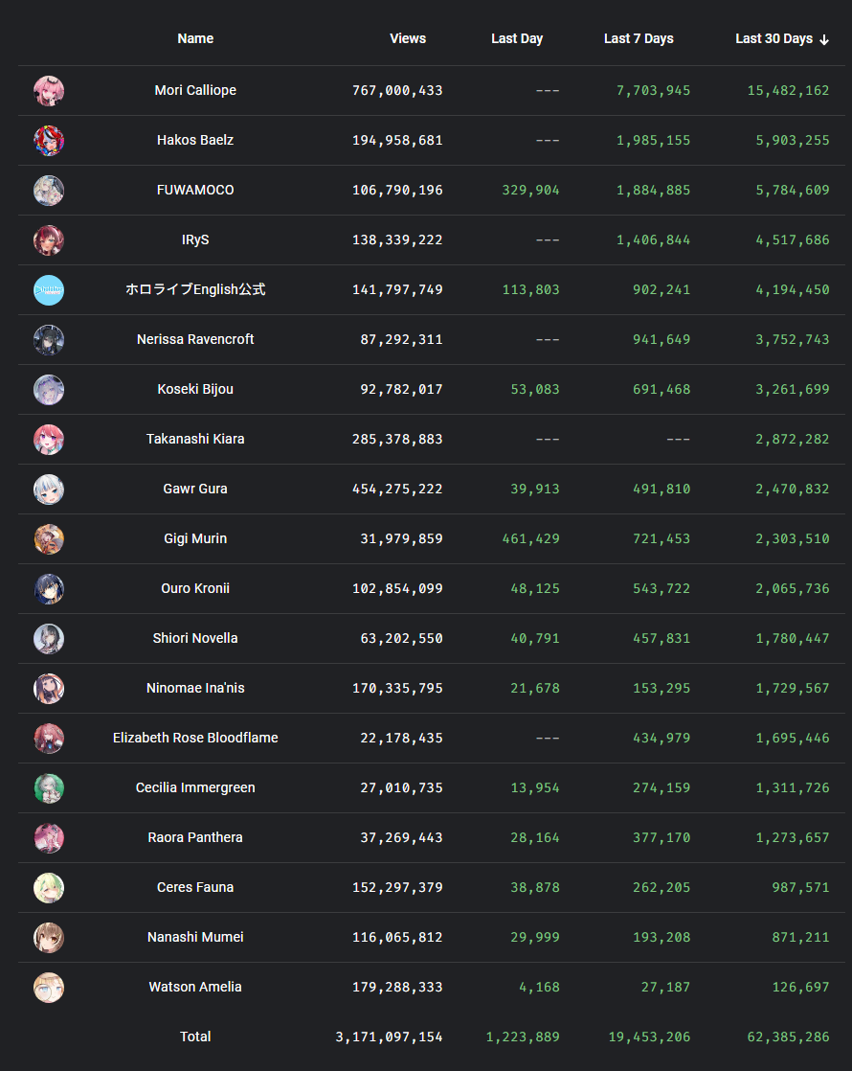Select the Ouro Kronii row name
This screenshot has width=852, height=1071.
tap(195, 589)
